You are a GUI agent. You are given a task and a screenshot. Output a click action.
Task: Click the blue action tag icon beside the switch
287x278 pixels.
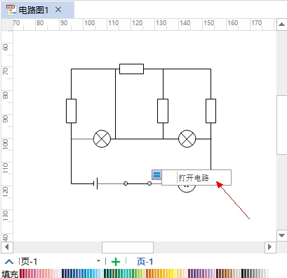tap(156, 175)
